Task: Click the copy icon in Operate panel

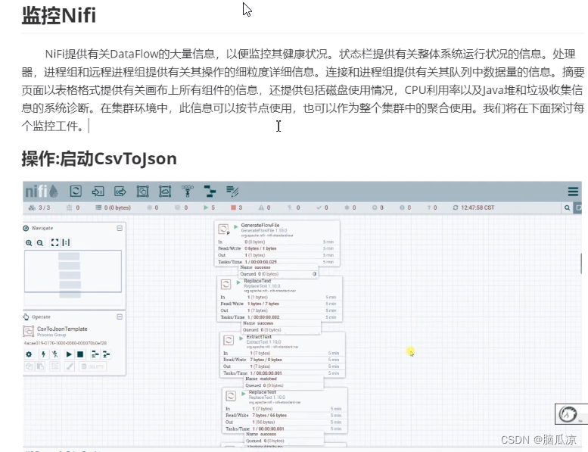Action: pyautogui.click(x=29, y=366)
